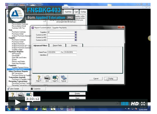Open Custom List #2 dropdown arrow
Viewport: 157px width, 114px height.
[x=76, y=37]
